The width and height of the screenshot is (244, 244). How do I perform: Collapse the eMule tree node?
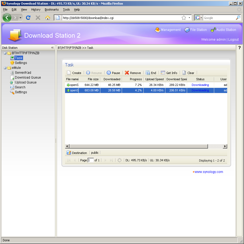tap(5, 68)
